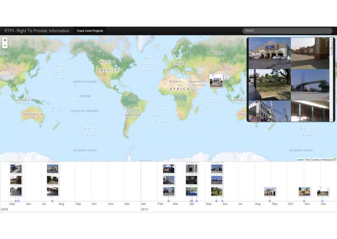337x239 pixels.
Task: Select bottom thumbnail in Feb 2010 timeline column
Action: click(x=169, y=192)
